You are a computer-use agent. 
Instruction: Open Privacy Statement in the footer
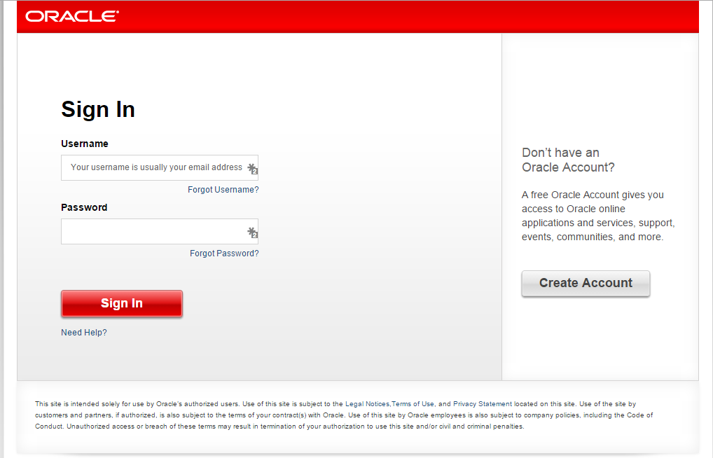pyautogui.click(x=483, y=404)
